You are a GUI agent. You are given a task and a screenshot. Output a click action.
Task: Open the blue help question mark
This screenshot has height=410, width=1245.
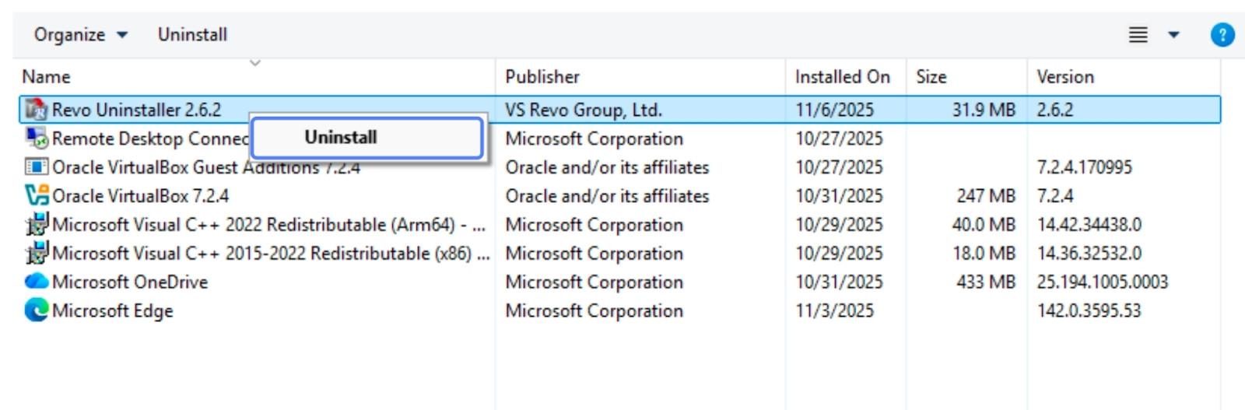(1222, 35)
